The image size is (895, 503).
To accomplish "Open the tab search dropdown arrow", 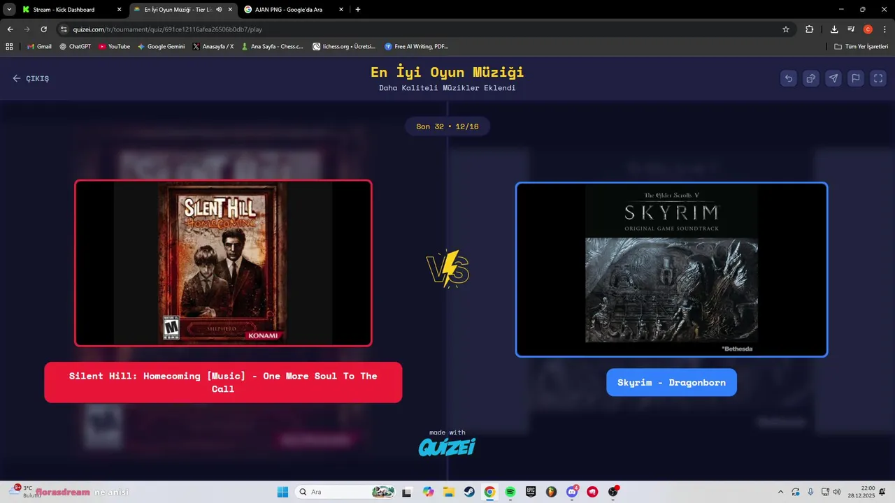I will (9, 10).
